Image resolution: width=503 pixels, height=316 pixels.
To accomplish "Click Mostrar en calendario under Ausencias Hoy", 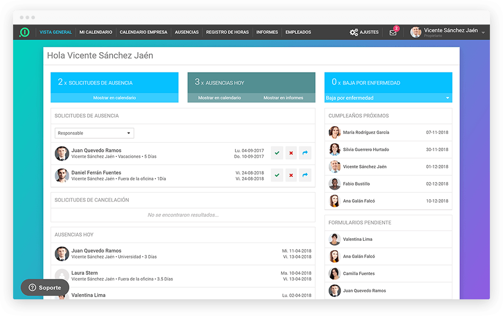I will pos(220,98).
